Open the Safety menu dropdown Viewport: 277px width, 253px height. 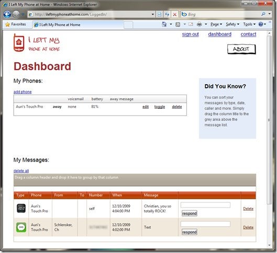pyautogui.click(x=232, y=24)
